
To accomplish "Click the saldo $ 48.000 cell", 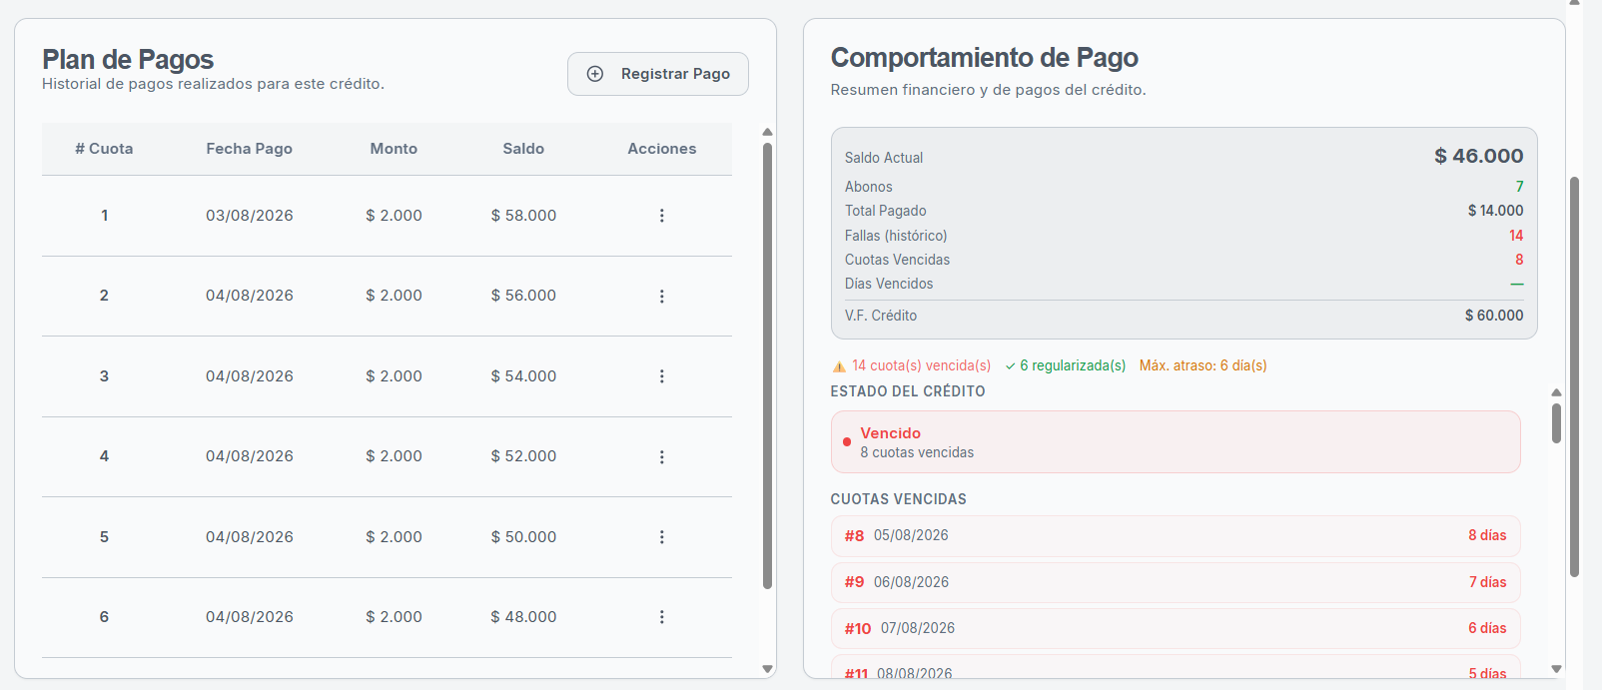I will 523,617.
